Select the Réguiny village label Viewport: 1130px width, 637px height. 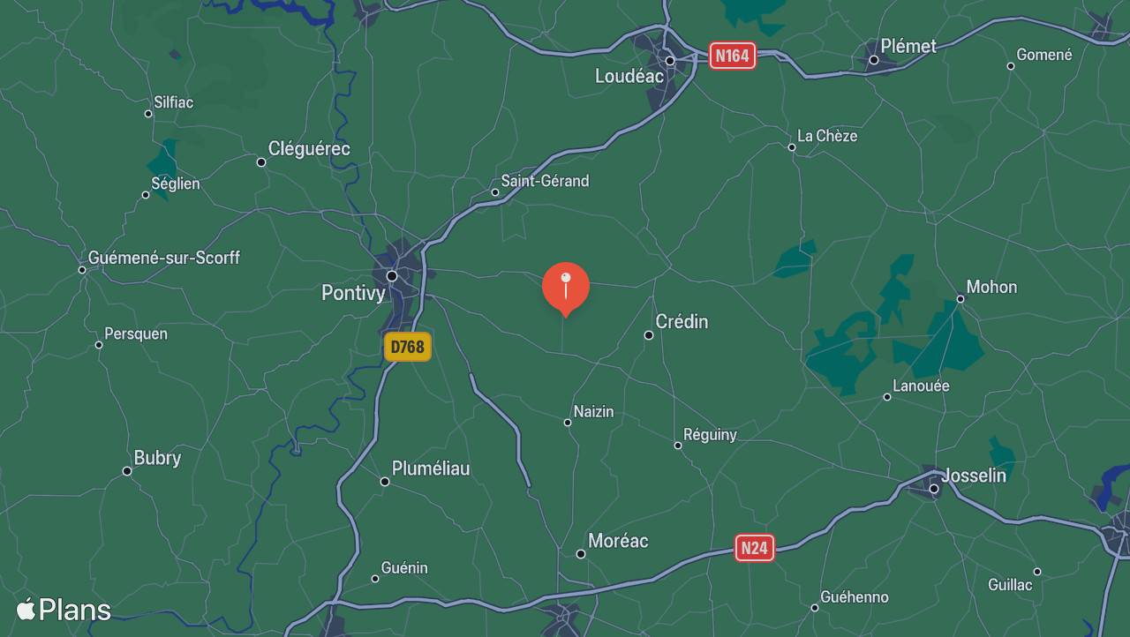tap(710, 434)
